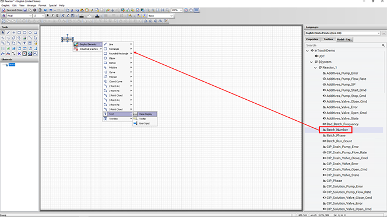Image resolution: width=387 pixels, height=217 pixels.
Task: Click the Save and Close button
Action: (12, 10)
